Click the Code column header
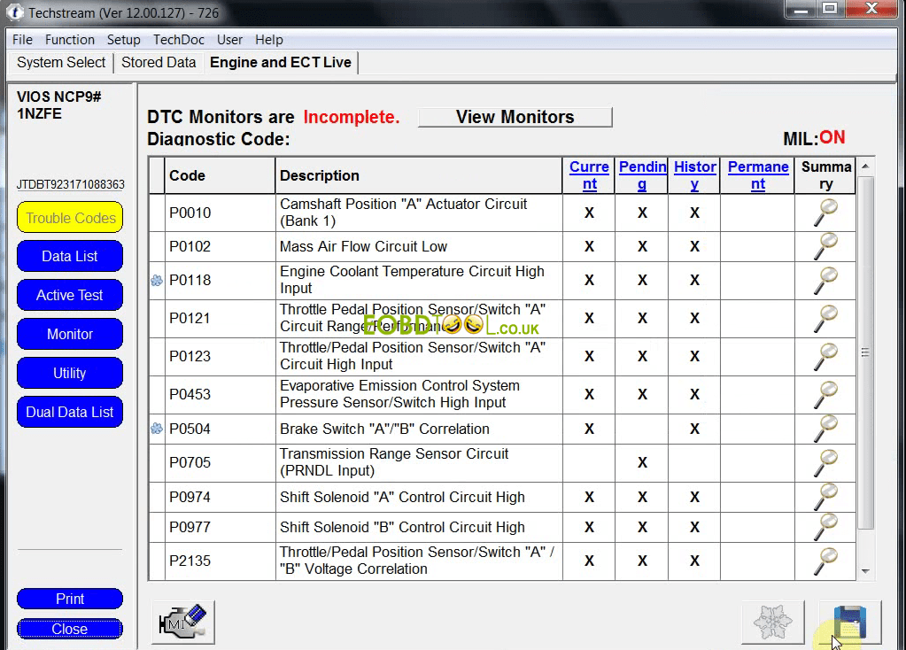906x650 pixels. click(221, 175)
